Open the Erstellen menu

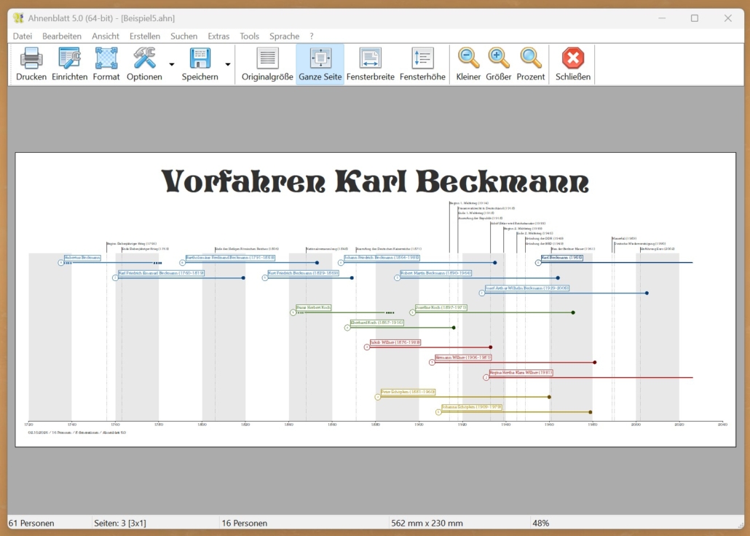point(145,36)
